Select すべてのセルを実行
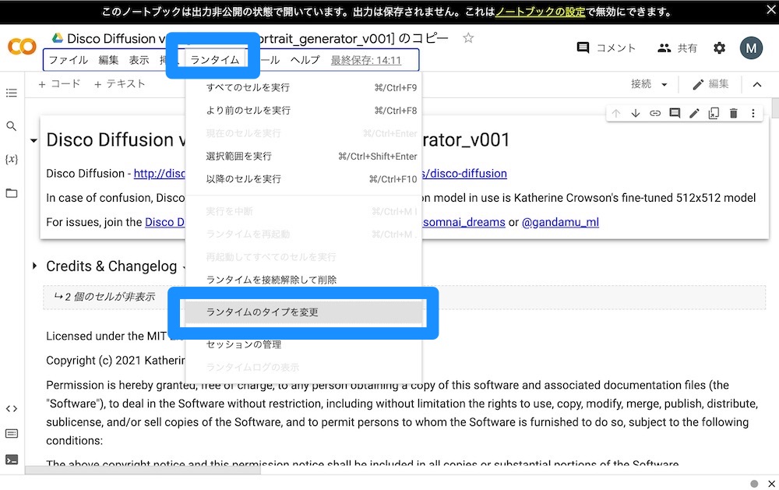The image size is (779, 490). [304, 87]
